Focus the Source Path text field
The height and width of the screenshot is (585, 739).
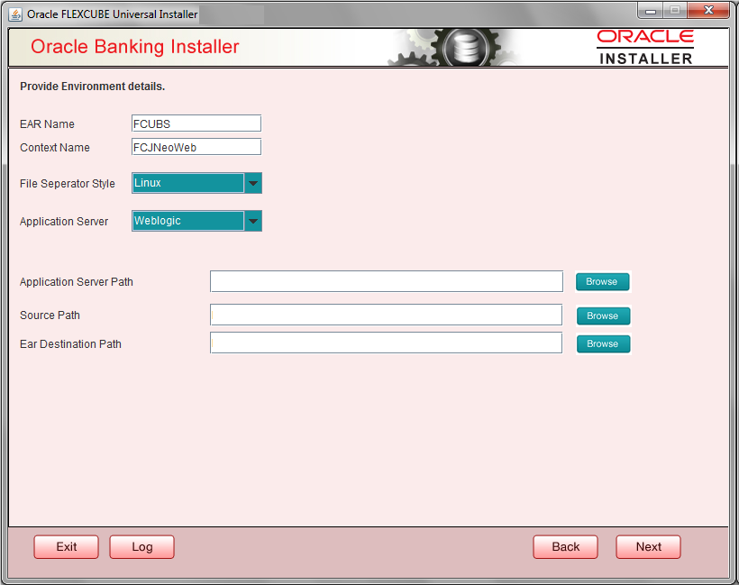click(x=386, y=315)
